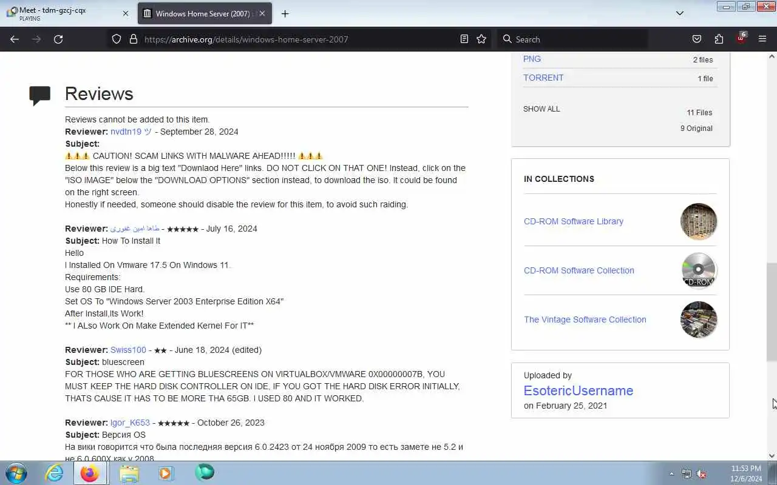The image size is (777, 485).
Task: Open The Vintage Software Collection link
Action: 585,319
